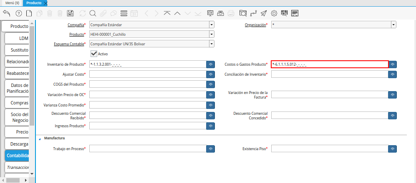Viewport: 416px width, 183px height.
Task: Open account picker for Inventario de Producto
Action: (211, 64)
